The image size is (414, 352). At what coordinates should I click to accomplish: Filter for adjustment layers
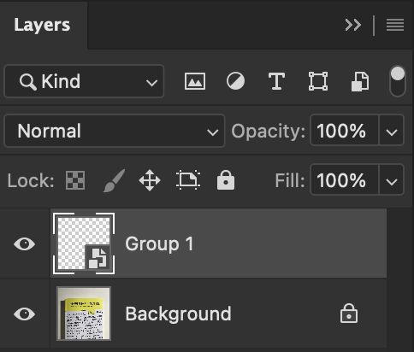[x=235, y=81]
